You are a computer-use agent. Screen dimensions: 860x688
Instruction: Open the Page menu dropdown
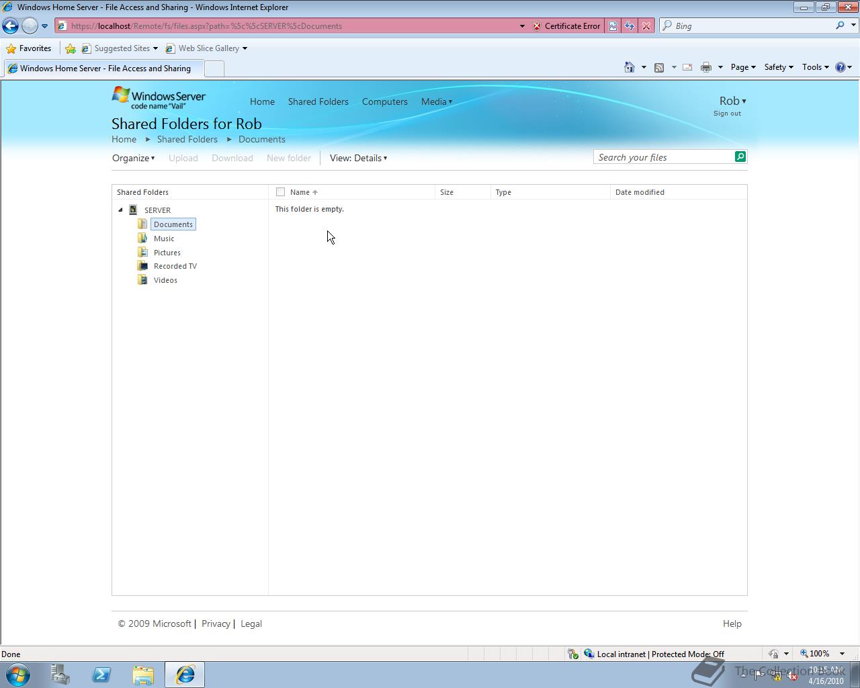pyautogui.click(x=743, y=67)
